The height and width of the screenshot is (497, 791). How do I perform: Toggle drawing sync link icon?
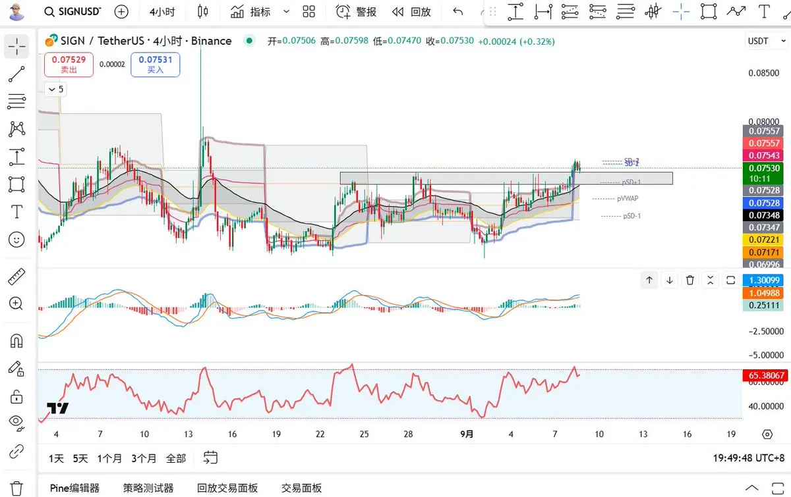coord(17,452)
